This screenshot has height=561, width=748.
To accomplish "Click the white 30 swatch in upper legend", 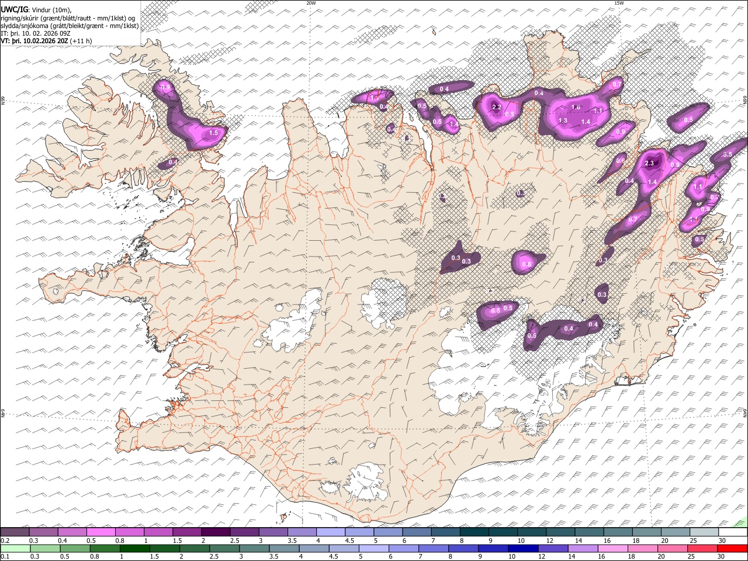I will (733, 532).
